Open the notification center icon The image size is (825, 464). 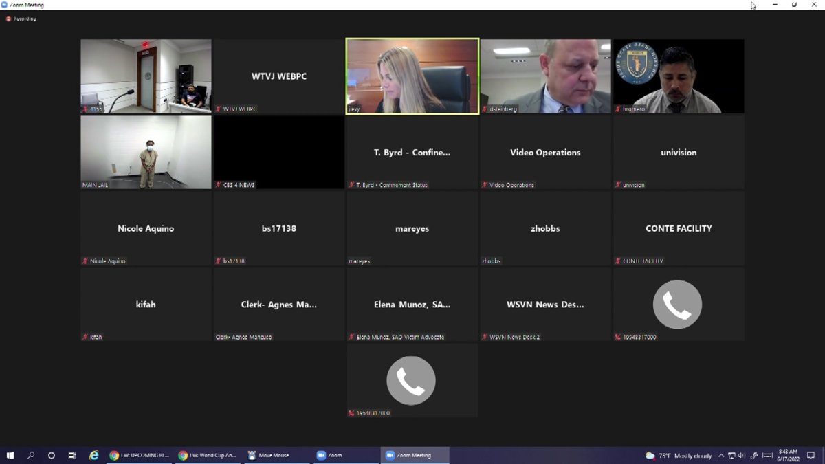[811, 455]
